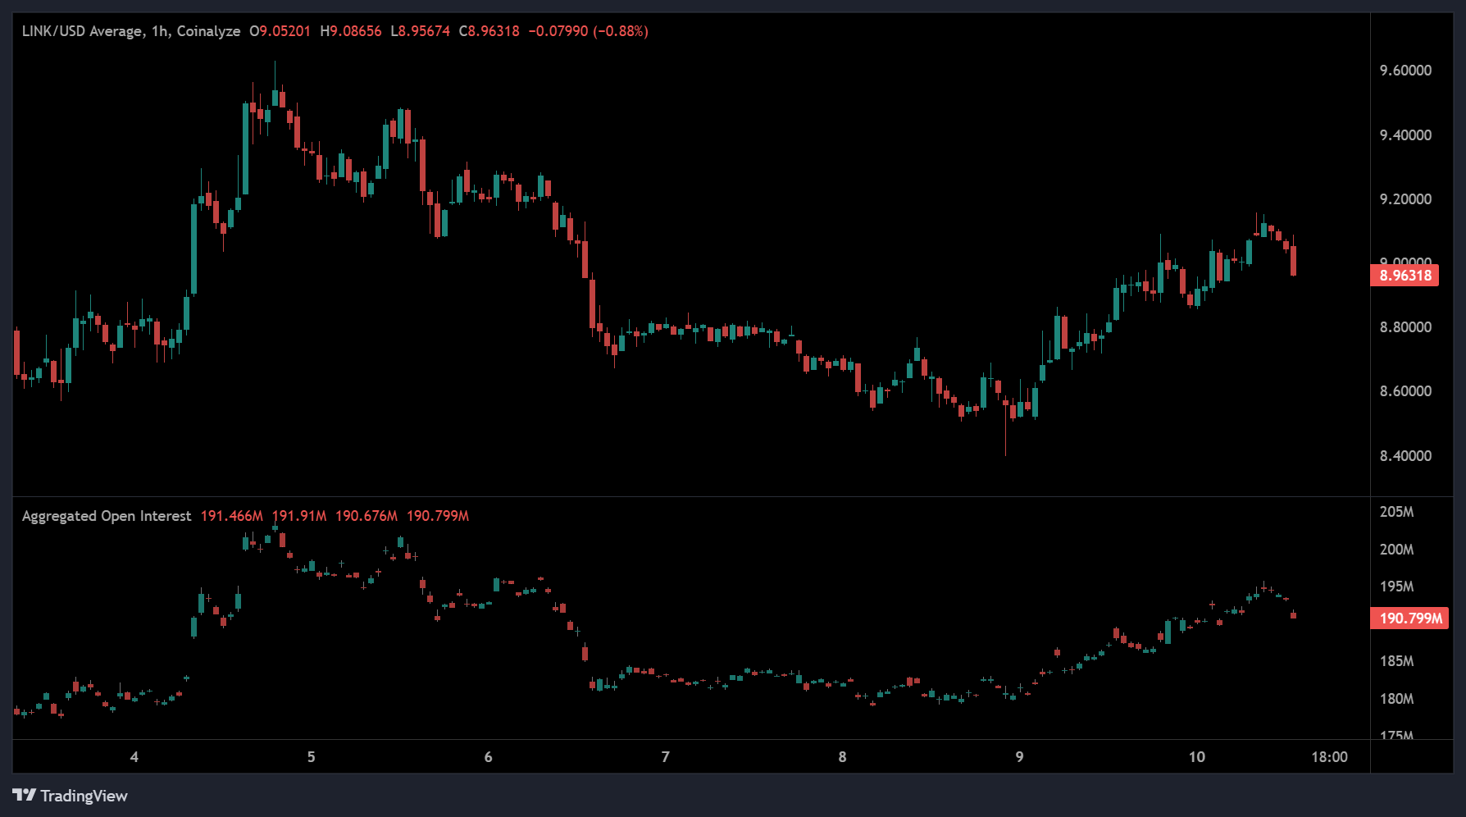
Task: Click the TradingView logo icon
Action: (x=25, y=795)
